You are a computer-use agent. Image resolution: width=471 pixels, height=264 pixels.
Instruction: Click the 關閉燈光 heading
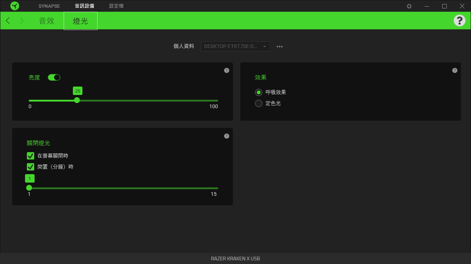point(39,143)
